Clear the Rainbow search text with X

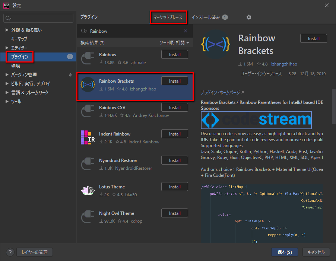(x=186, y=31)
